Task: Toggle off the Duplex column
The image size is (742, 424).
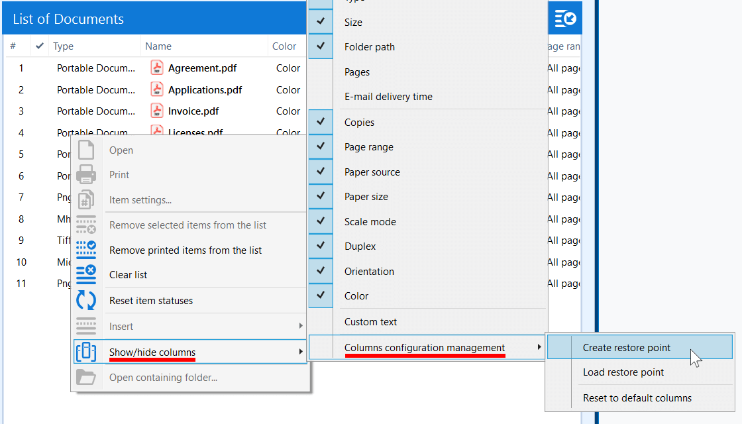Action: (x=321, y=246)
